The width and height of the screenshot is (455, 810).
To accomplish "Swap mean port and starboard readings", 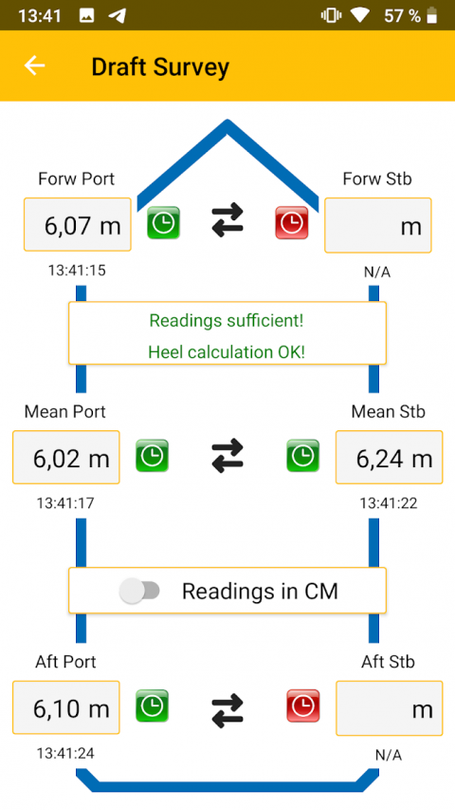I will [227, 456].
